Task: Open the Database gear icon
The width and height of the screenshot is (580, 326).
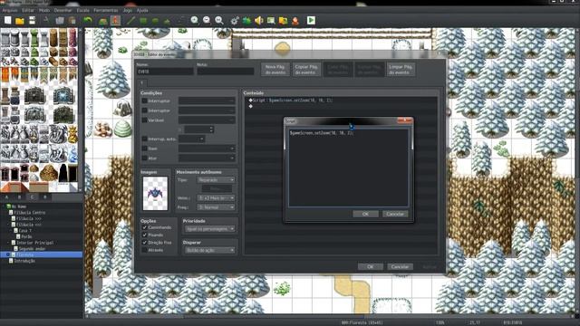Action: 235,20
